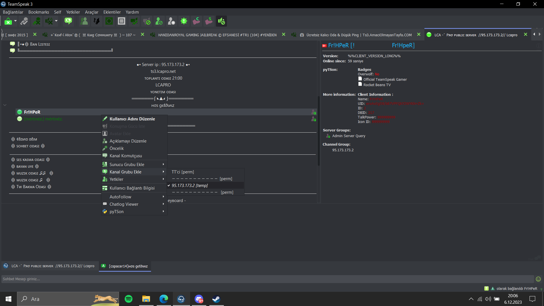Image resolution: width=544 pixels, height=306 pixels.
Task: Open Spotify from the Windows taskbar
Action: click(x=128, y=299)
